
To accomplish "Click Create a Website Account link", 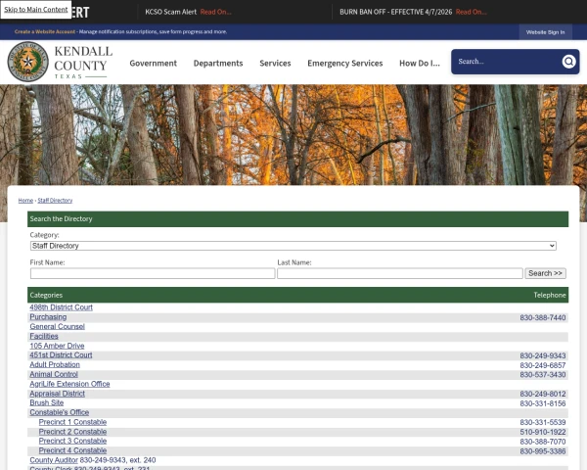I will pos(45,32).
